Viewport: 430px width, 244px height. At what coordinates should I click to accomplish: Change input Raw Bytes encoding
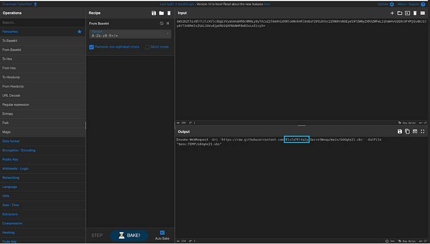coord(407,123)
